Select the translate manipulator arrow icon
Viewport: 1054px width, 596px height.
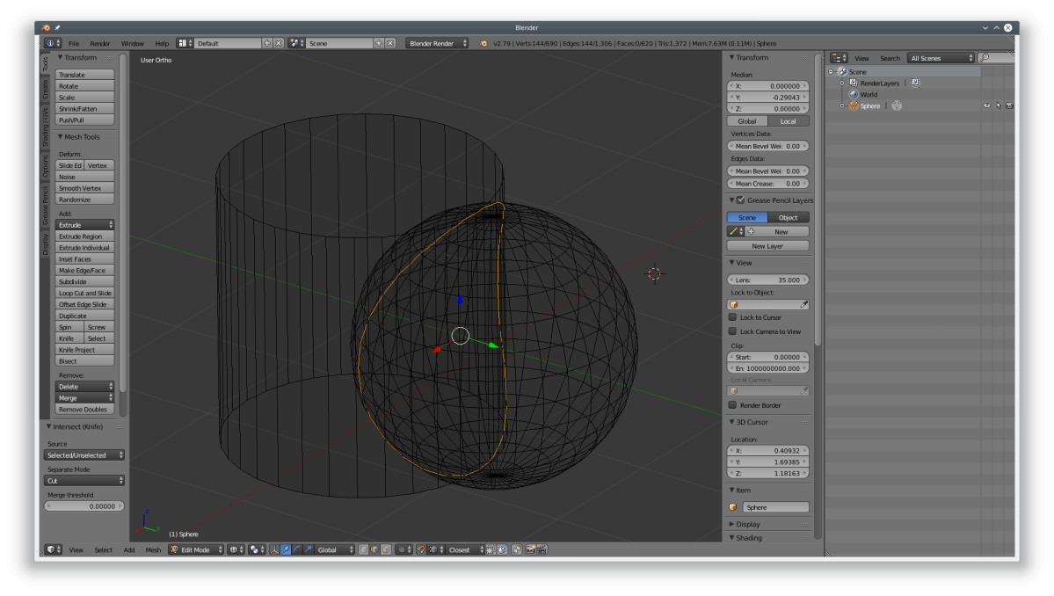coord(286,549)
